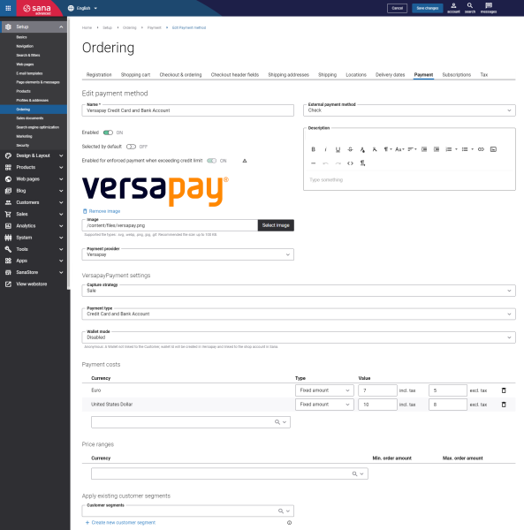Delete the United States Dollar cost row
The height and width of the screenshot is (530, 524).
(504, 405)
